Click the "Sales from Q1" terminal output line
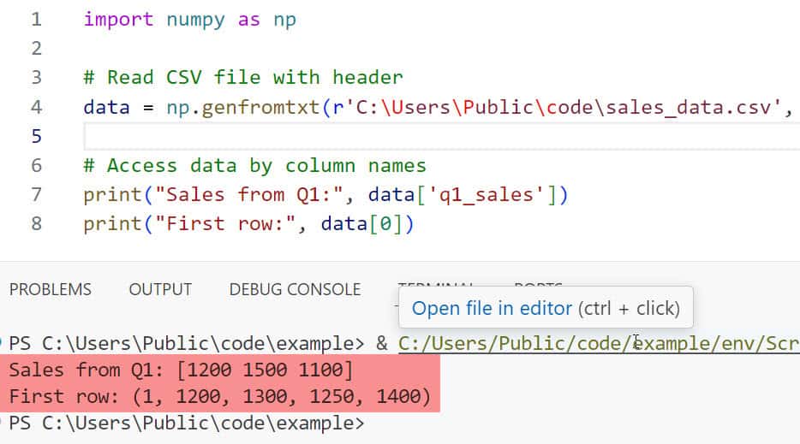This screenshot has height=444, width=800. (180, 370)
